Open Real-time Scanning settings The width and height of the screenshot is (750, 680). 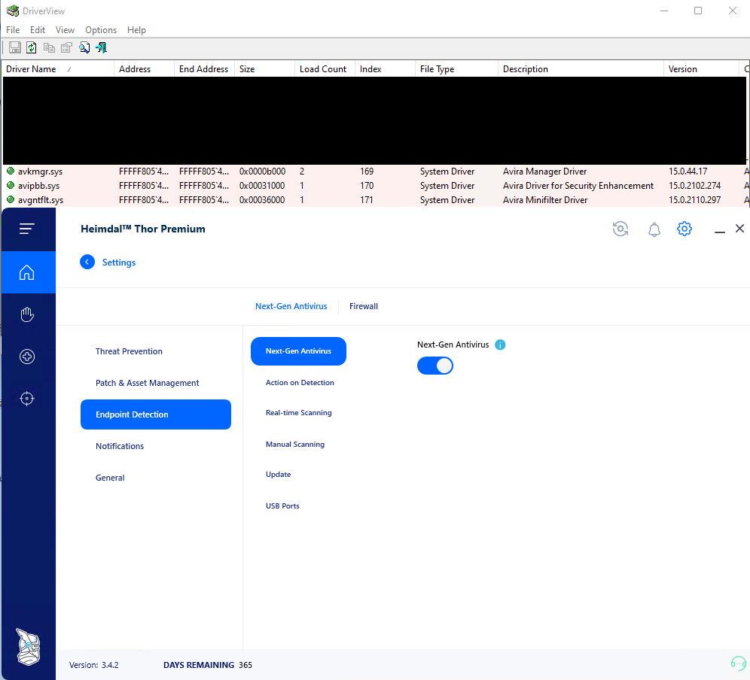coord(298,413)
